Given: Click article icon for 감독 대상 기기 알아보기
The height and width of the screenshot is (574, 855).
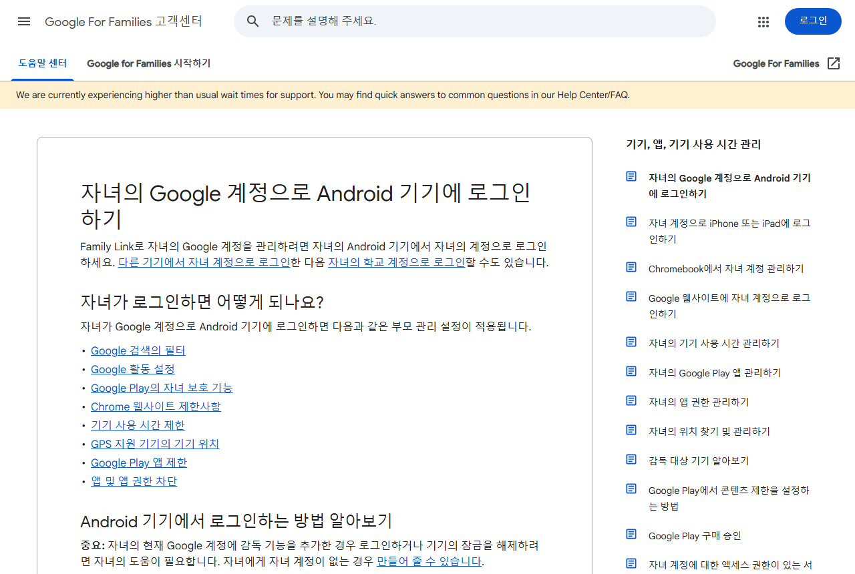Looking at the screenshot, I should click(x=631, y=460).
